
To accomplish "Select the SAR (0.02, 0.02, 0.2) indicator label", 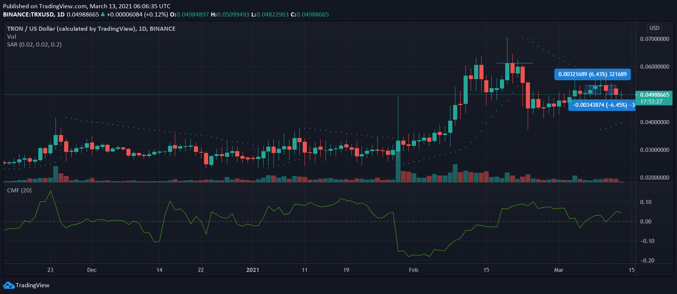I will 35,44.
